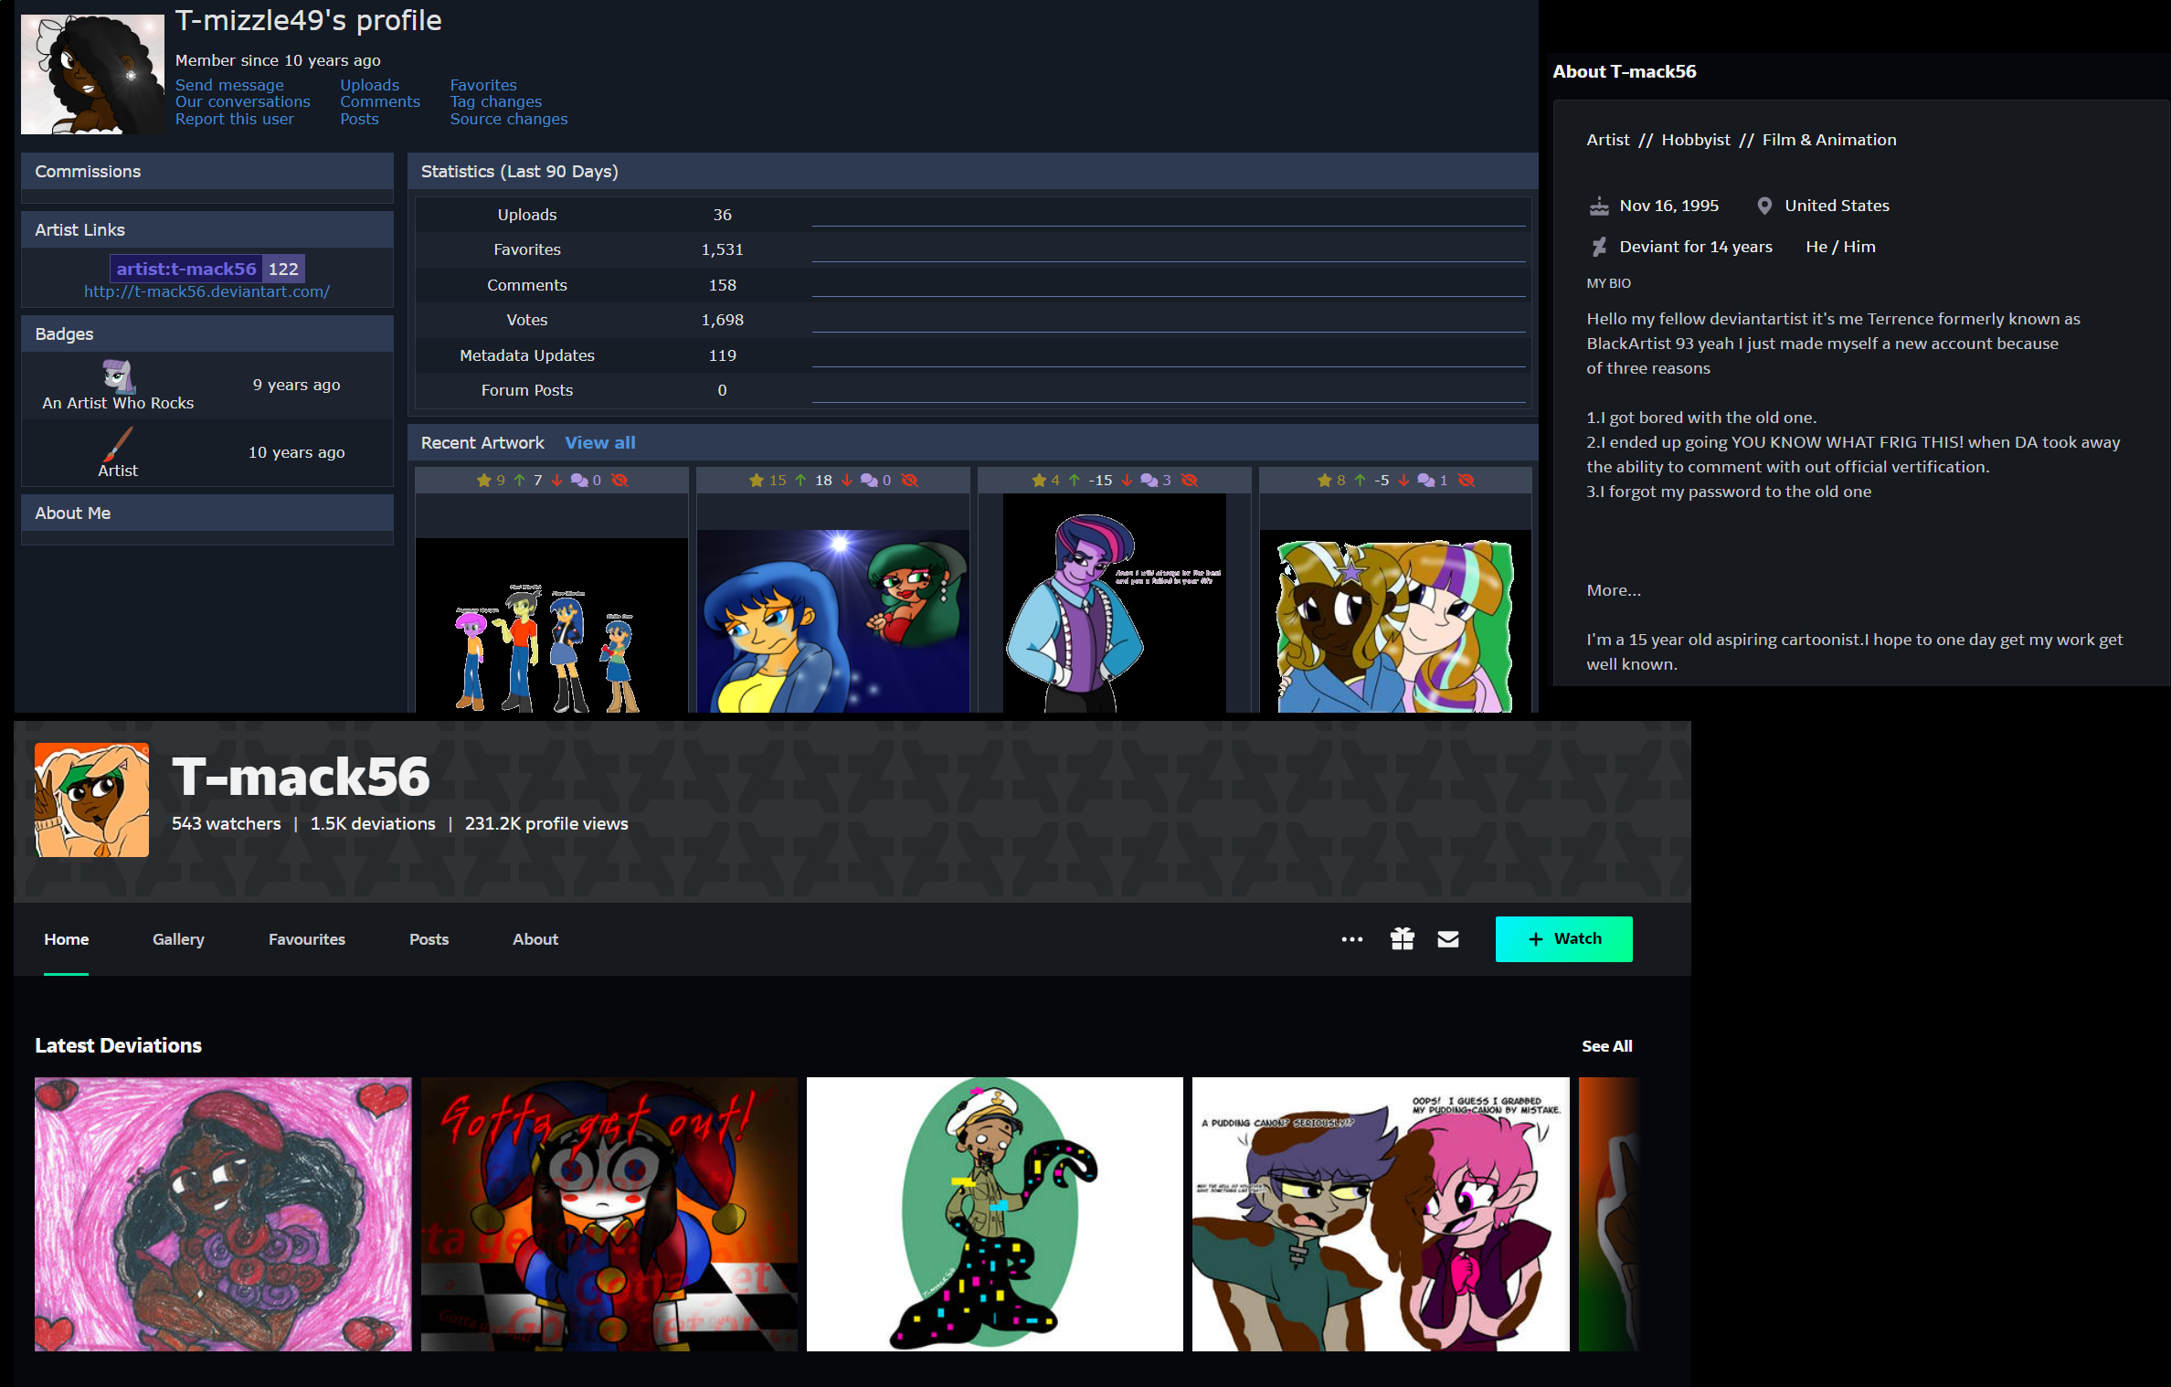This screenshot has width=2171, height=1387.
Task: Favorite the artwork with 8 stars
Action: [x=1325, y=481]
